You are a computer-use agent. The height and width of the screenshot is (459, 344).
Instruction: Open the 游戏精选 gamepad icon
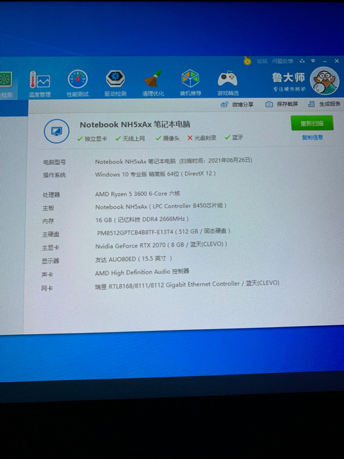[x=227, y=78]
